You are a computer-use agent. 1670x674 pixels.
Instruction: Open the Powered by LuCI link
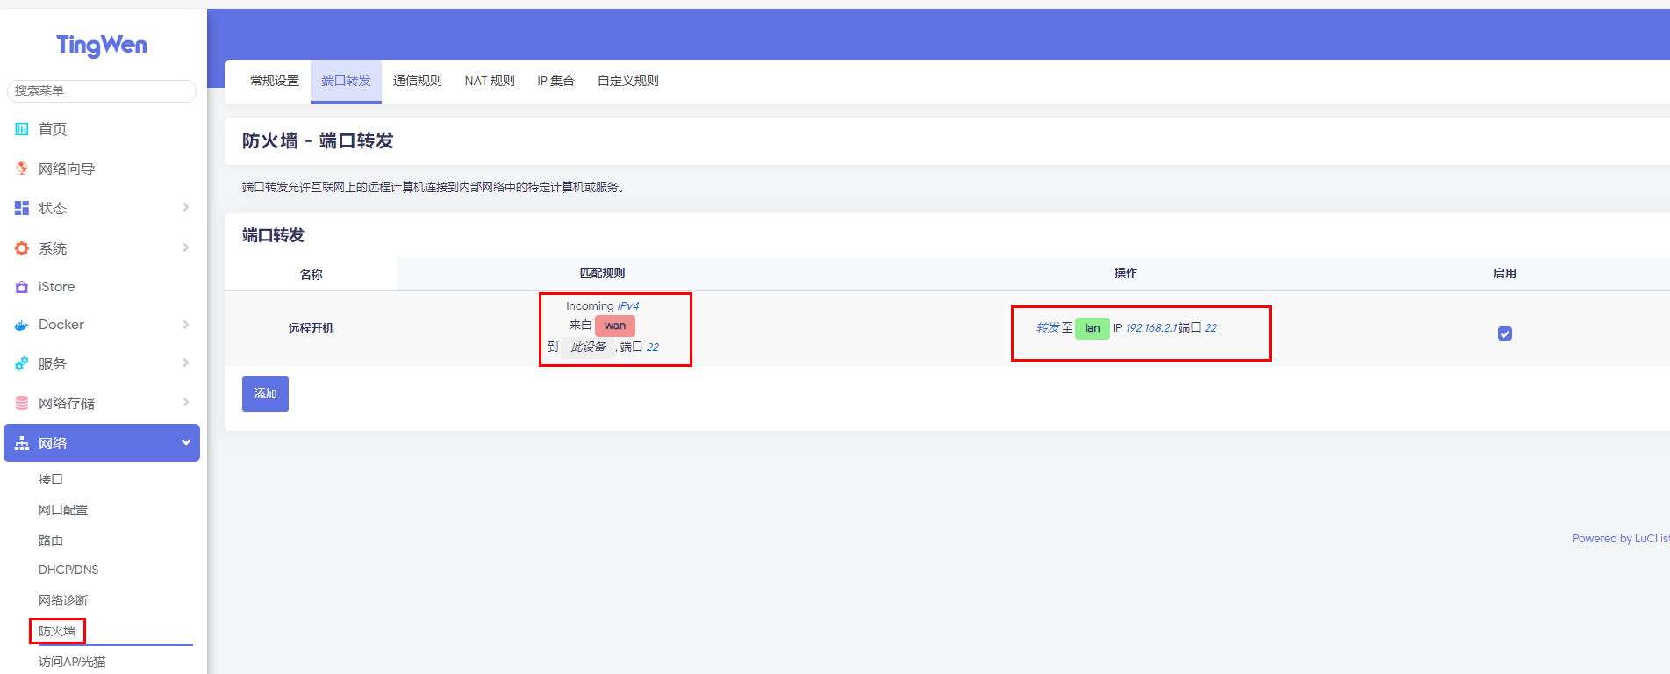[1621, 539]
